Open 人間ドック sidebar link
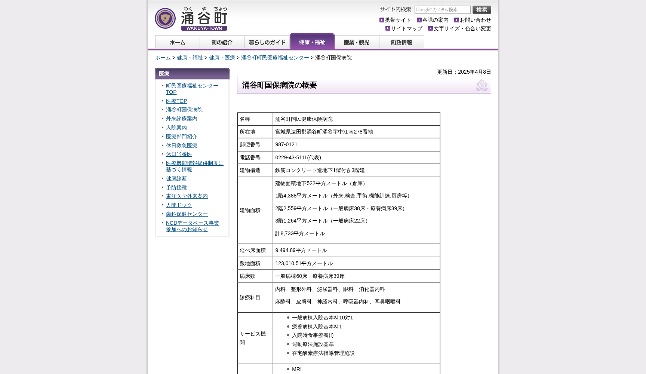Viewport: 646px width, 374px height. tap(179, 205)
